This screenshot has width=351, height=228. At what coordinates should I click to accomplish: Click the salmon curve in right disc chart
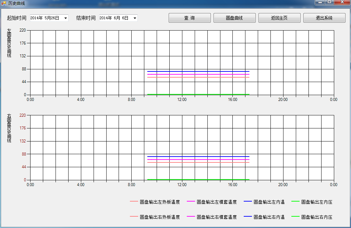[198, 162]
